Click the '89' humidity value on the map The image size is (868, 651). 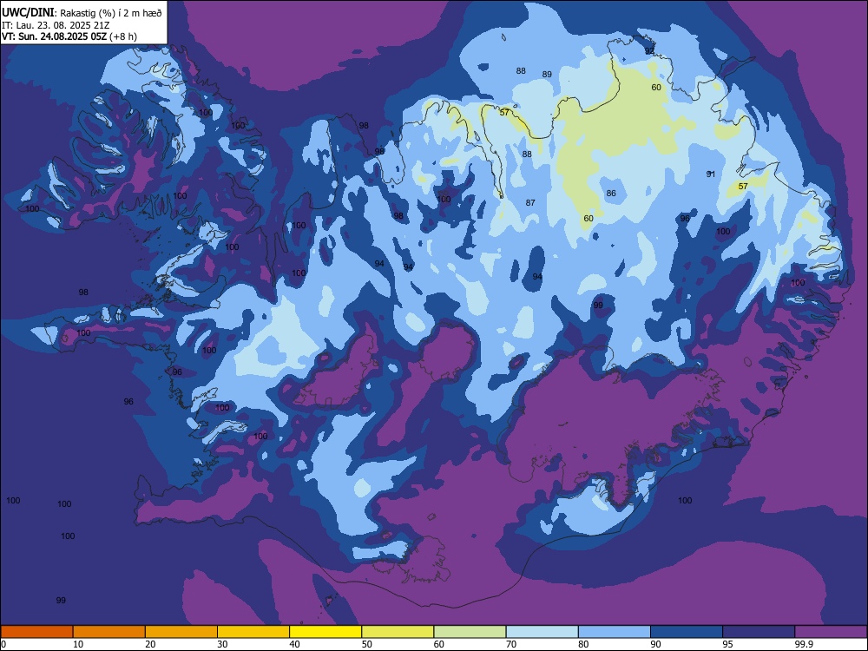(x=547, y=74)
